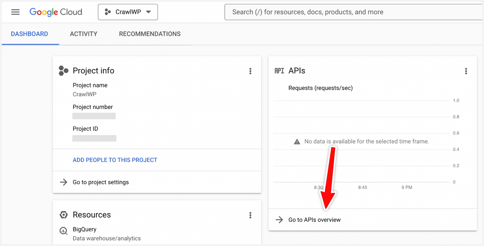Image resolution: width=484 pixels, height=246 pixels.
Task: Select the BigQuery resource icon
Action: pos(63,231)
